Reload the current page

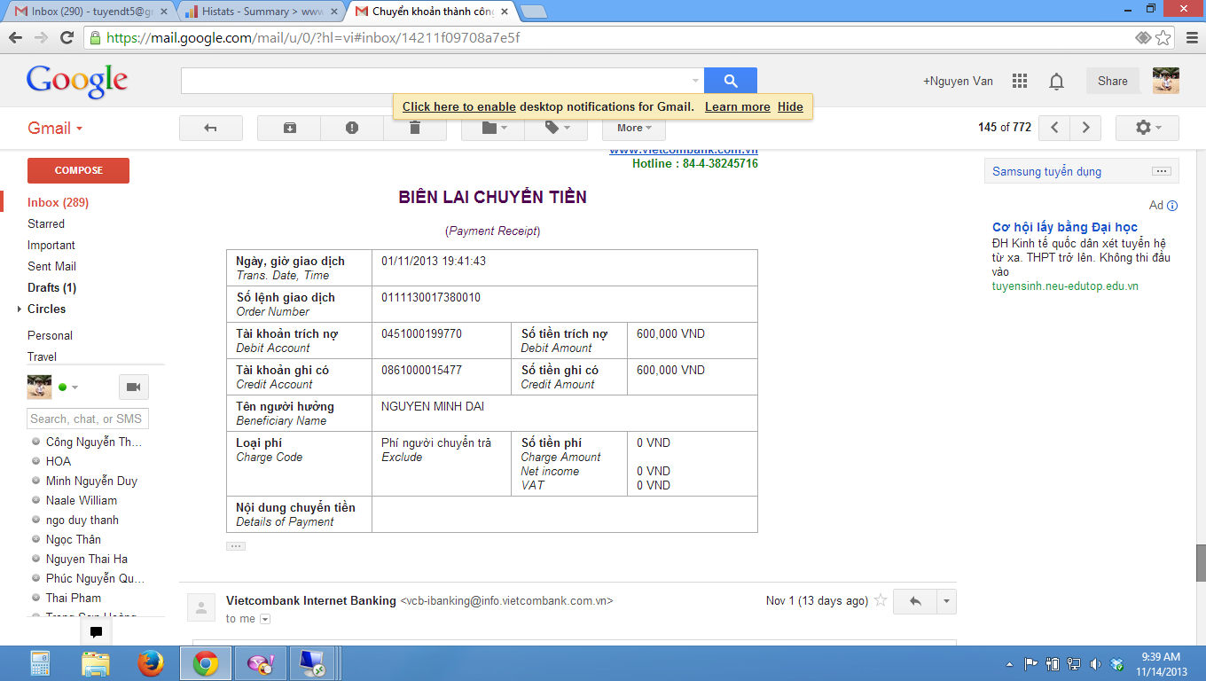pos(67,37)
